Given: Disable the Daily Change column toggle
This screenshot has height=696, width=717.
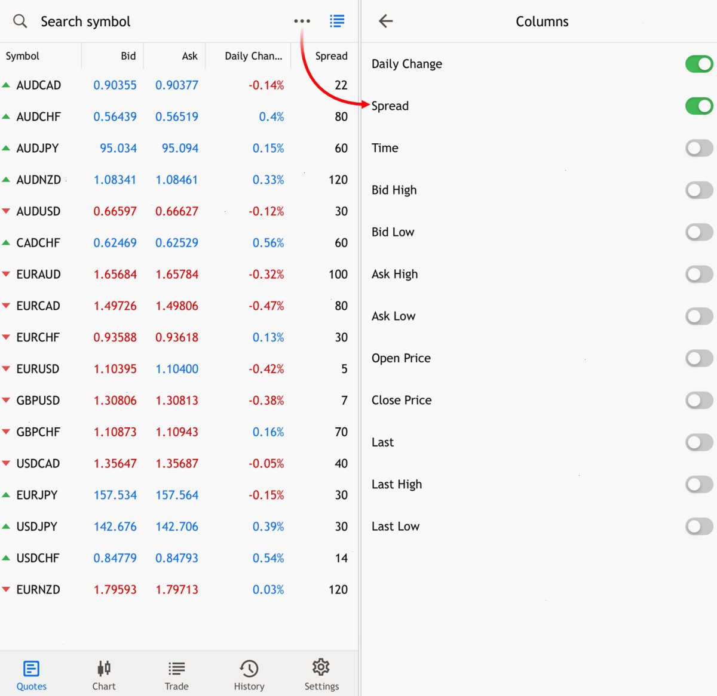Looking at the screenshot, I should click(x=699, y=64).
